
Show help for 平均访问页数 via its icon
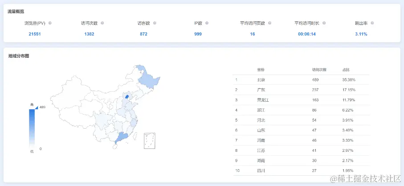[269, 23]
